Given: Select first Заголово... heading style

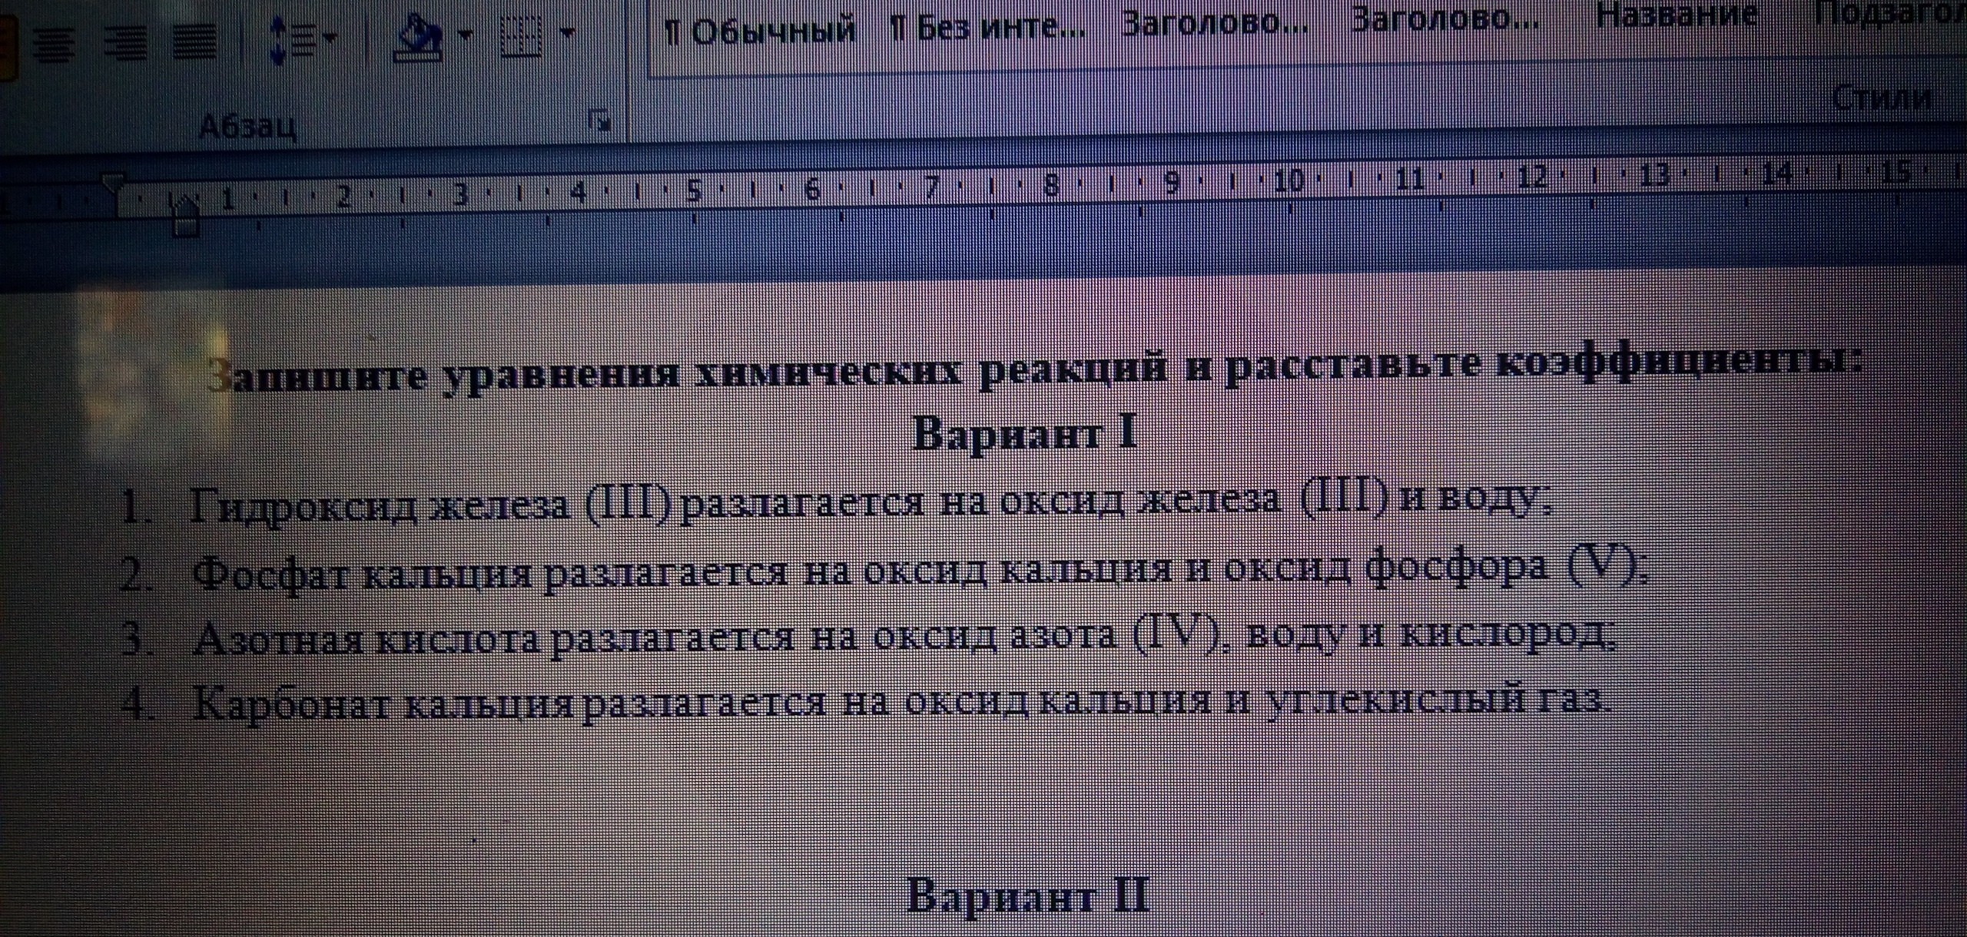Looking at the screenshot, I should tap(1214, 25).
